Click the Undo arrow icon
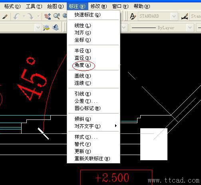This screenshot has width=201, height=185. (x=17, y=16)
